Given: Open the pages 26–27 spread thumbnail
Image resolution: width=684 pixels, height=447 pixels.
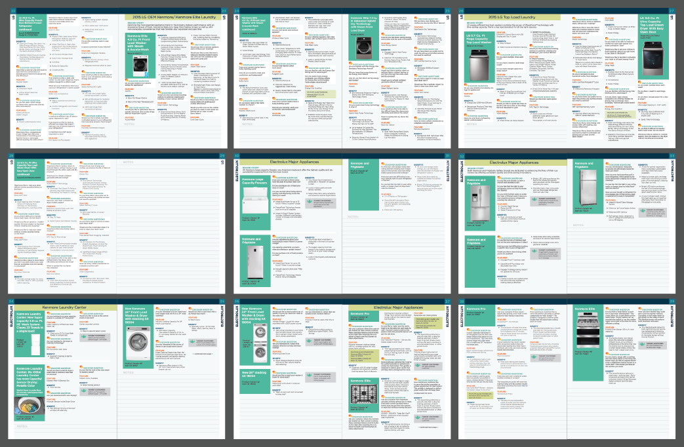Looking at the screenshot, I should (567, 79).
